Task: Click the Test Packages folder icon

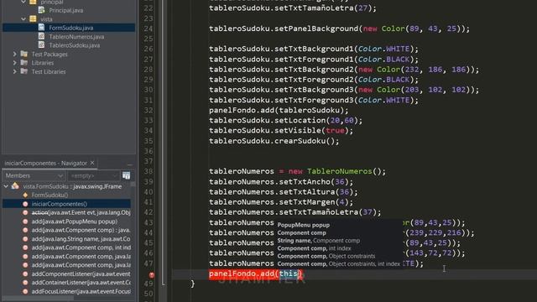Action: [24, 54]
